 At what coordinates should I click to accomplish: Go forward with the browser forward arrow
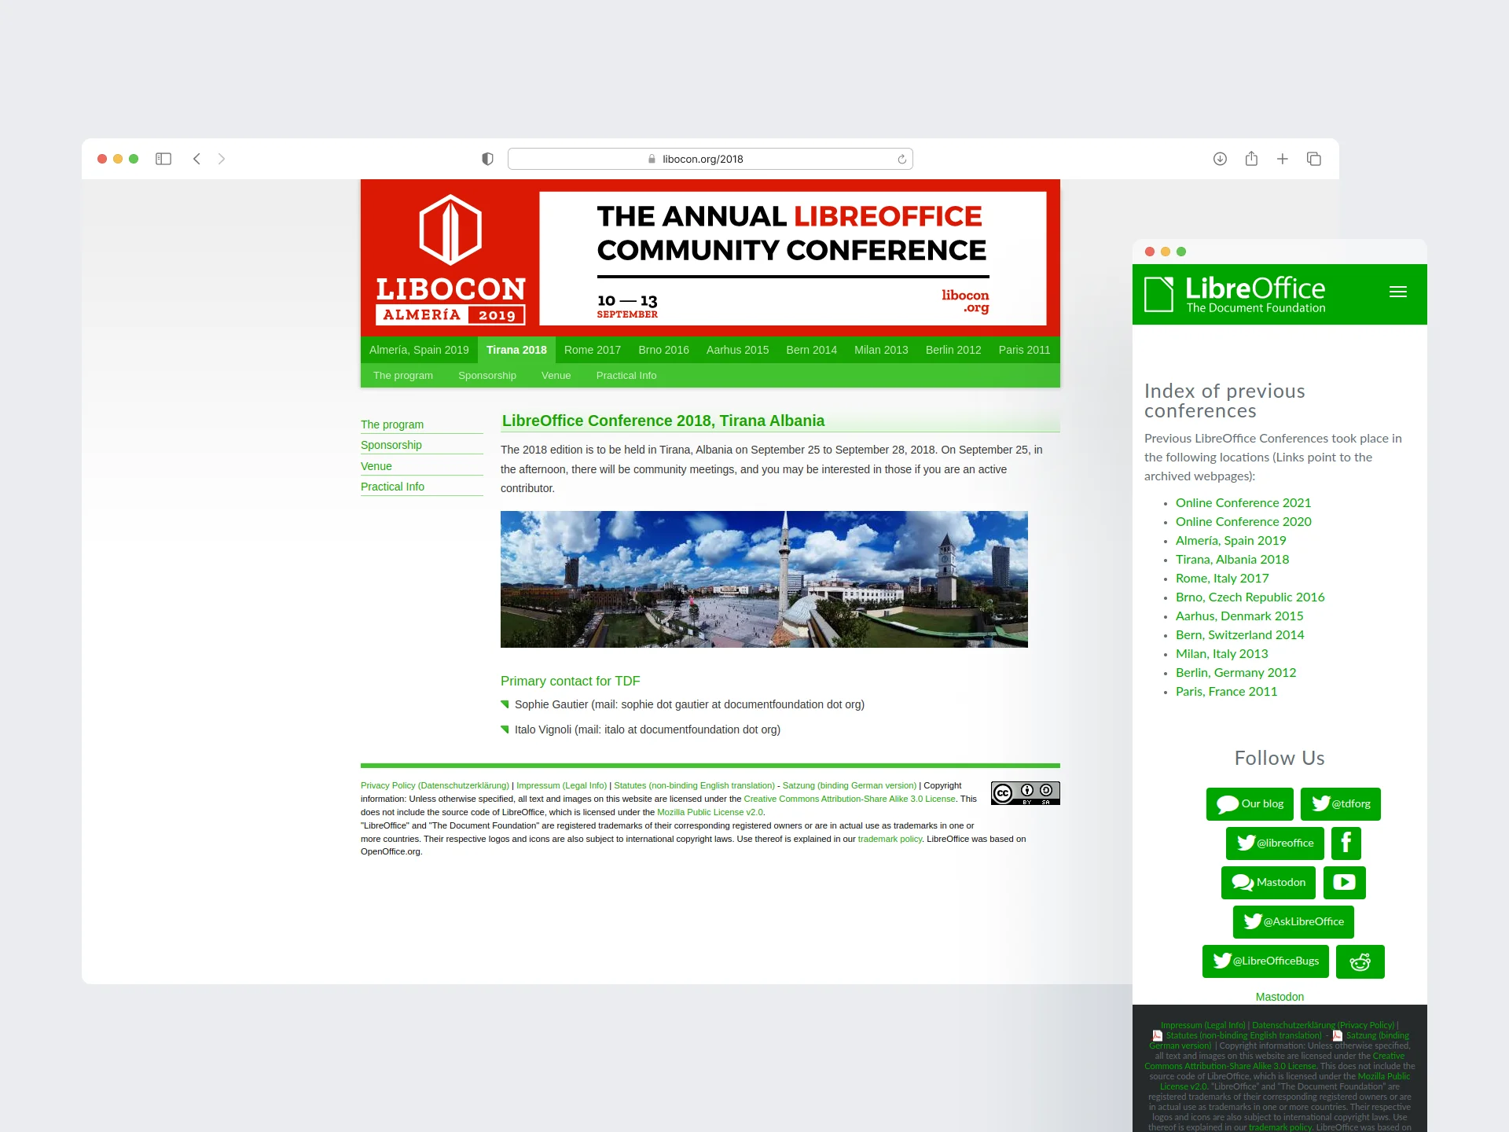click(x=222, y=159)
